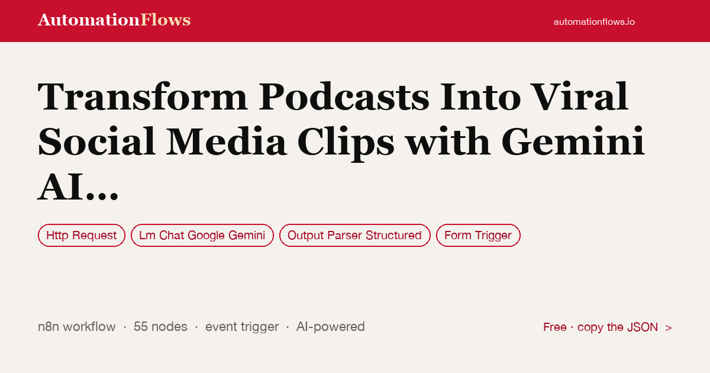
Task: Click the "AI-powered" text
Action: point(331,326)
